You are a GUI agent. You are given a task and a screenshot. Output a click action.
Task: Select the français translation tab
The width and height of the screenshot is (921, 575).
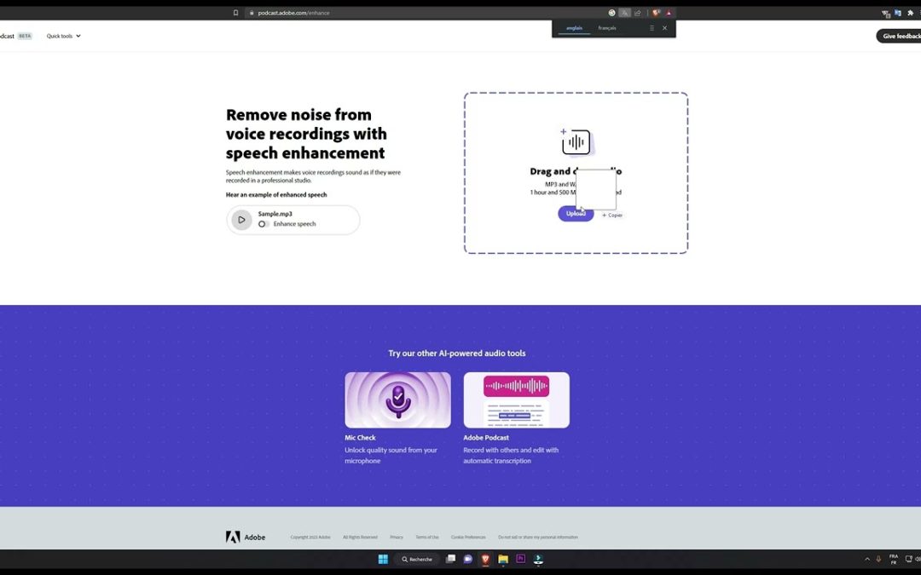pos(607,28)
